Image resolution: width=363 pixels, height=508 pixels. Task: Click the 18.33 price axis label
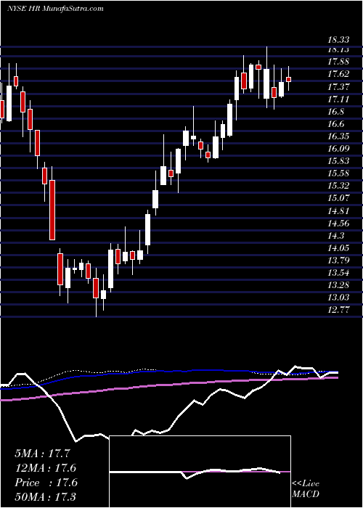(x=338, y=40)
